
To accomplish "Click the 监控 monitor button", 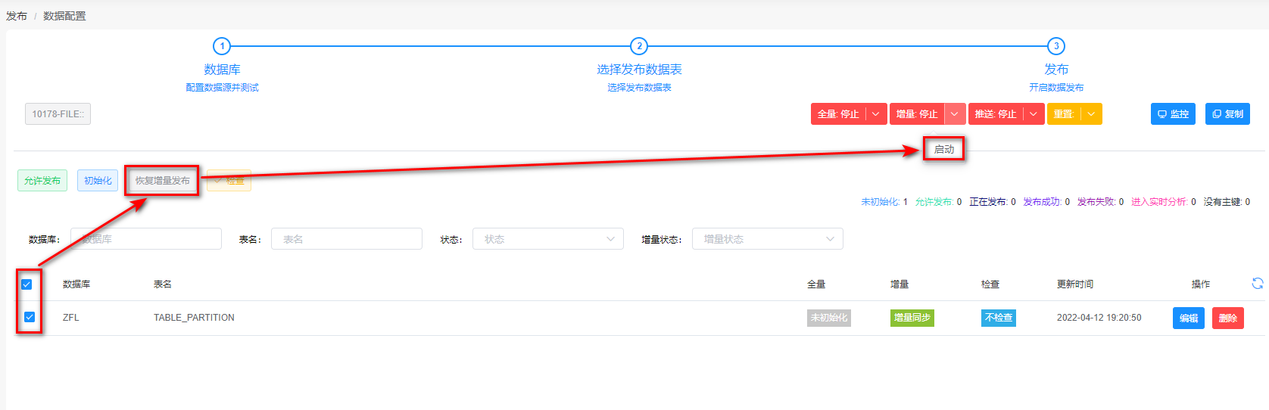I will click(x=1173, y=114).
